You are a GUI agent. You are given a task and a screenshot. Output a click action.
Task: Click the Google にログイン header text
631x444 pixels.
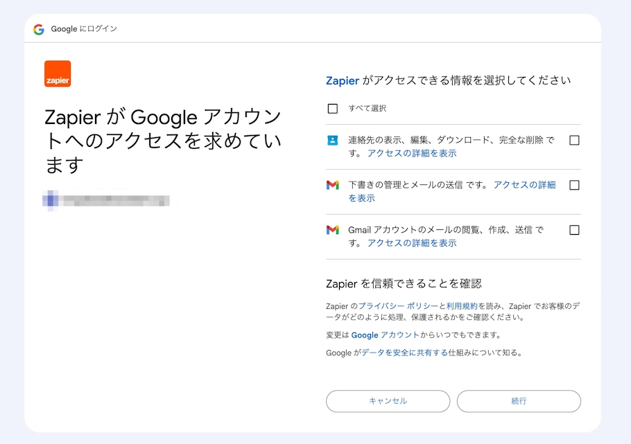(84, 29)
